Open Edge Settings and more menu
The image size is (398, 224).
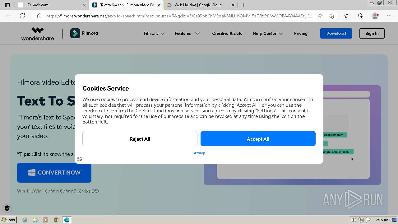[x=389, y=16]
